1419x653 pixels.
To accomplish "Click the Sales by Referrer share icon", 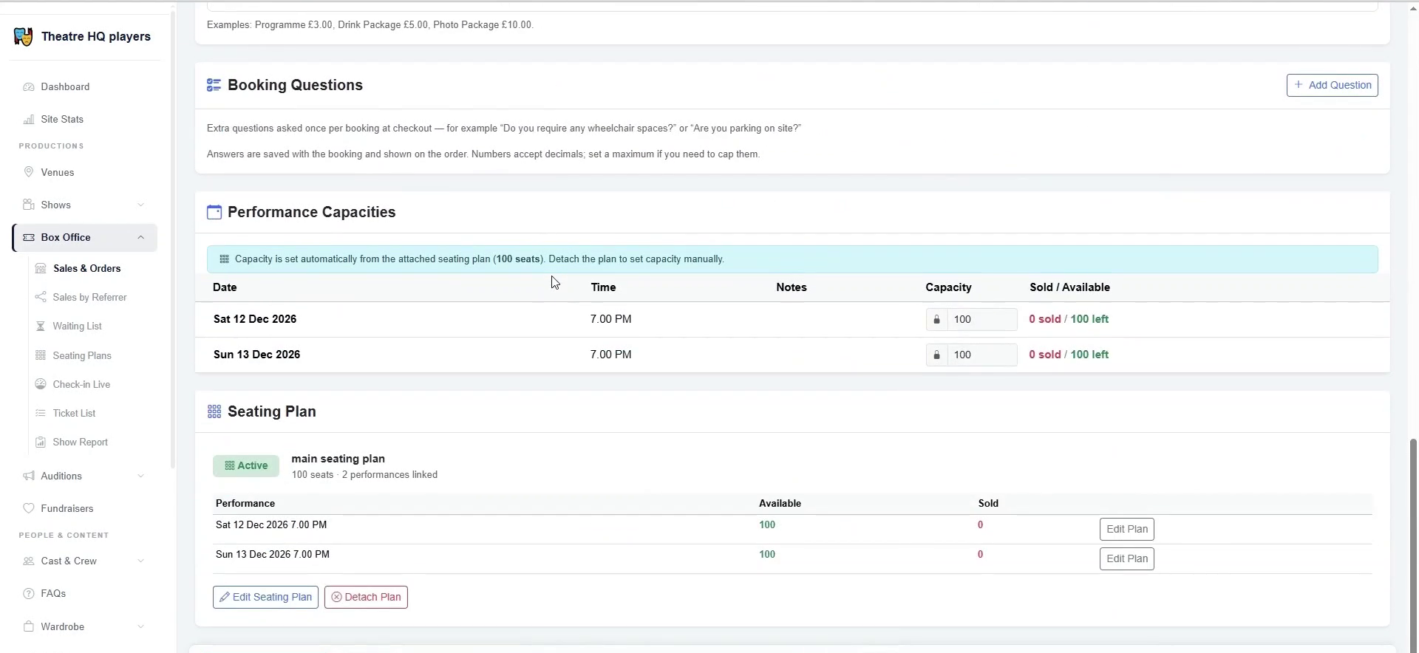I will click(41, 297).
